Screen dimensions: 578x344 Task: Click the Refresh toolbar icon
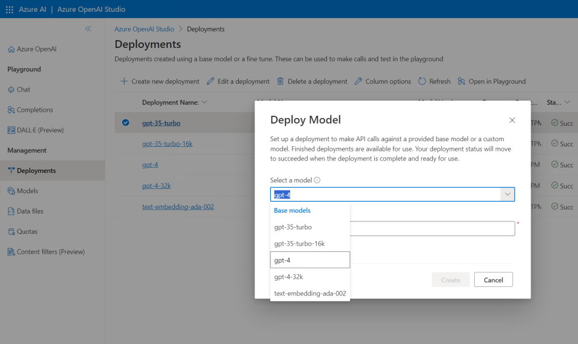pos(422,81)
